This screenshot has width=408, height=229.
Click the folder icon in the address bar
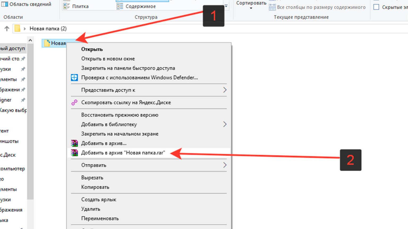pyautogui.click(x=17, y=28)
